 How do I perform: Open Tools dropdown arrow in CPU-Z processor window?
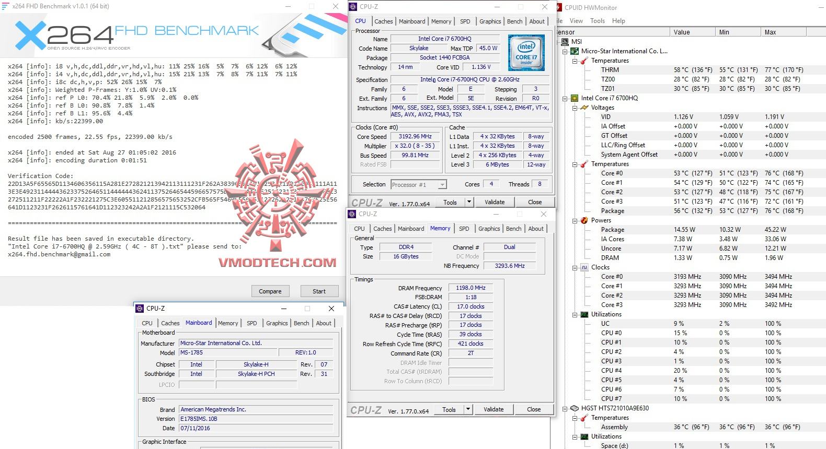[x=469, y=202]
